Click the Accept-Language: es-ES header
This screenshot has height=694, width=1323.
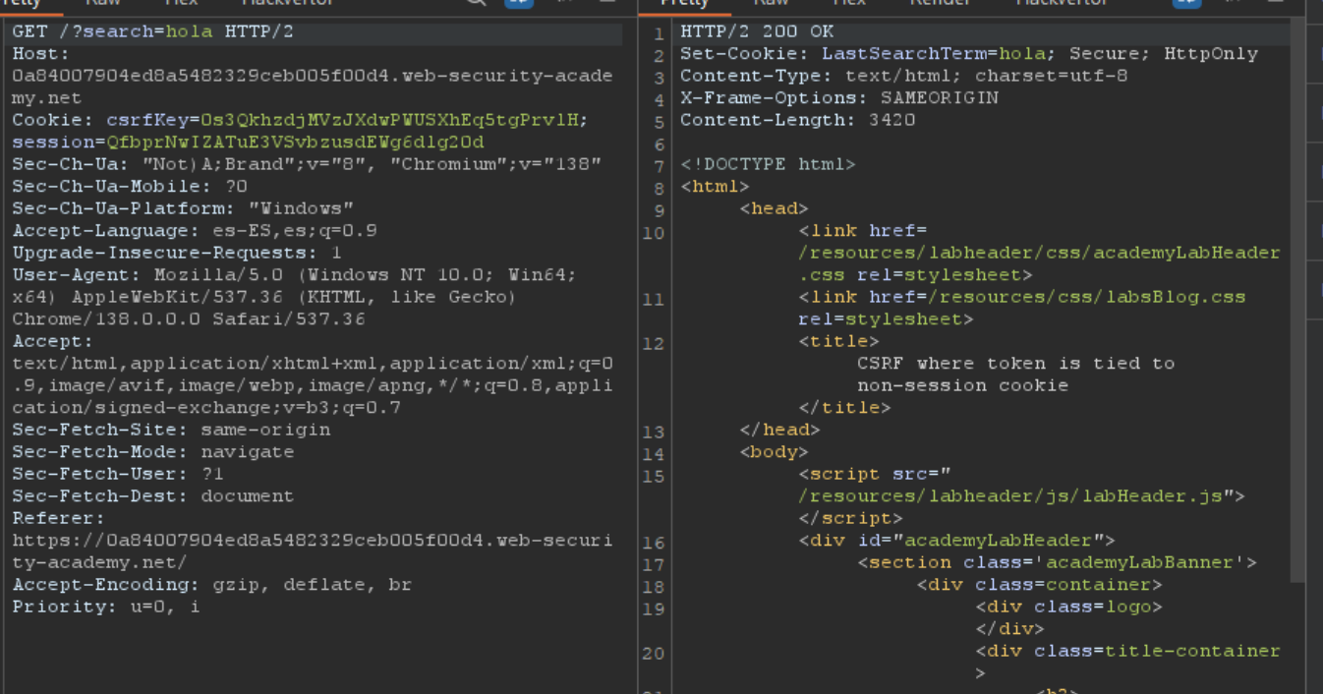coord(195,231)
